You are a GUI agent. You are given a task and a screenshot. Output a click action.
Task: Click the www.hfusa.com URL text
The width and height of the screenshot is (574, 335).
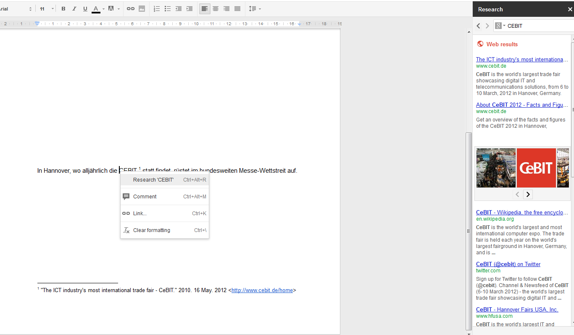(495, 316)
